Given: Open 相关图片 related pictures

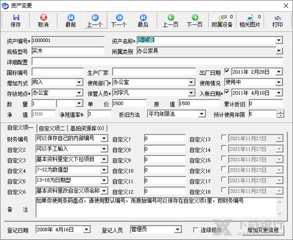Looking at the screenshot, I should click(250, 21).
